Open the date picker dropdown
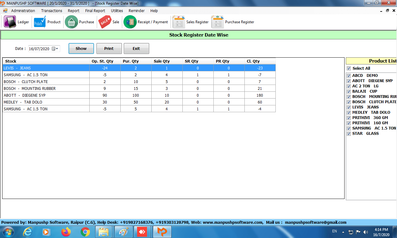The width and height of the screenshot is (397, 238). pyautogui.click(x=55, y=49)
